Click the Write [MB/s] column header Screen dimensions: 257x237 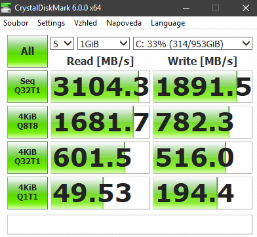click(203, 62)
